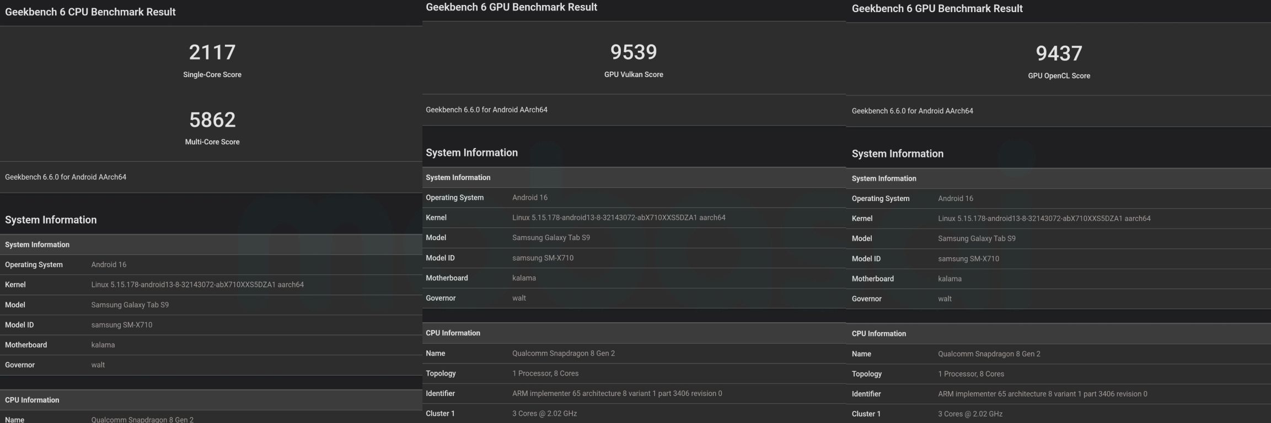Click System Information large heading in OpenCL panel
Viewport: 1271px width, 423px height.
(897, 154)
